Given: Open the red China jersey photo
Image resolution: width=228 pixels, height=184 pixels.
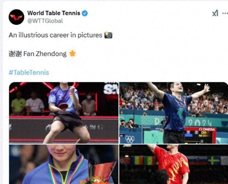Looking at the screenshot, I should coord(174,164).
